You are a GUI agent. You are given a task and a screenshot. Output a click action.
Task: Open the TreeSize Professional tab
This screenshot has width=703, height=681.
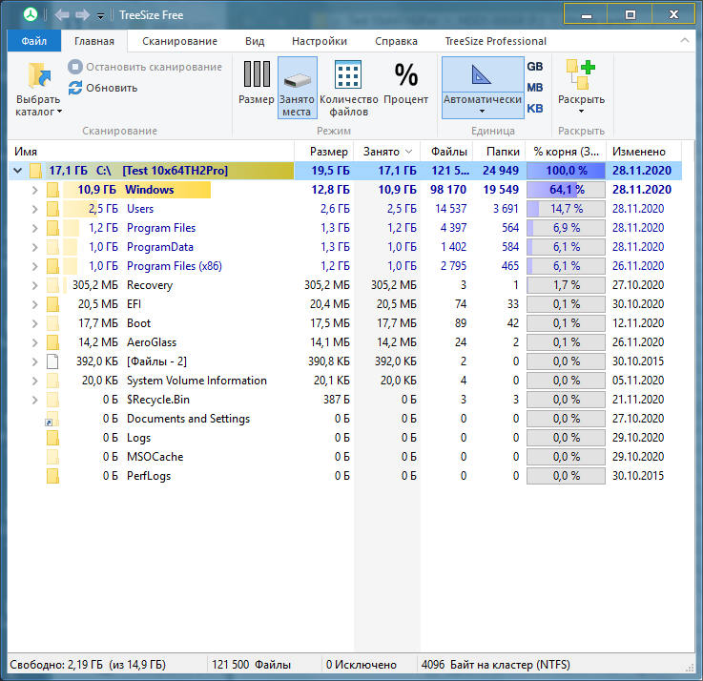(x=495, y=41)
